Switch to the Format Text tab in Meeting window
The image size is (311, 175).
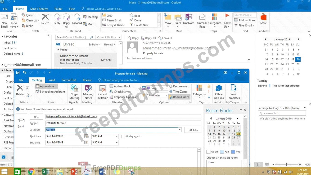tap(69, 80)
